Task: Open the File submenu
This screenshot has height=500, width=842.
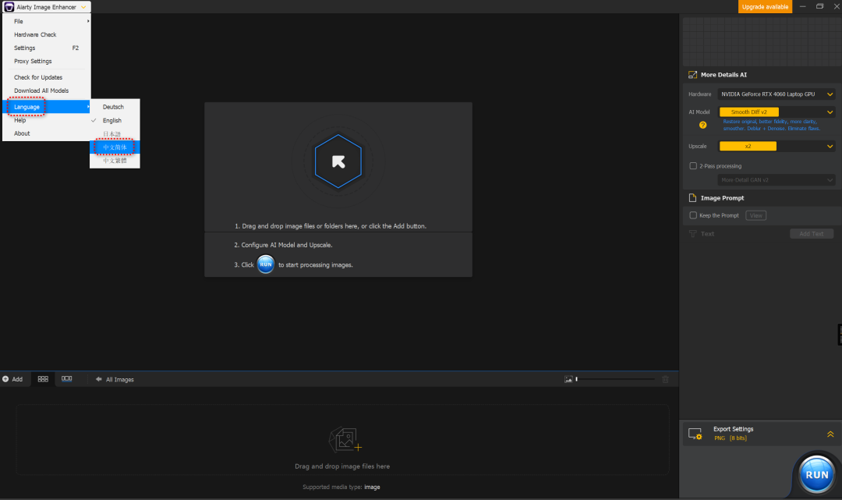Action: point(47,22)
